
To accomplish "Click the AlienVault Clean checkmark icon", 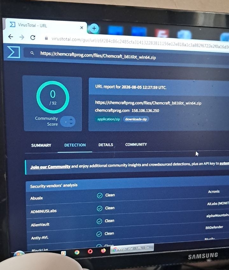I will 99,221.
